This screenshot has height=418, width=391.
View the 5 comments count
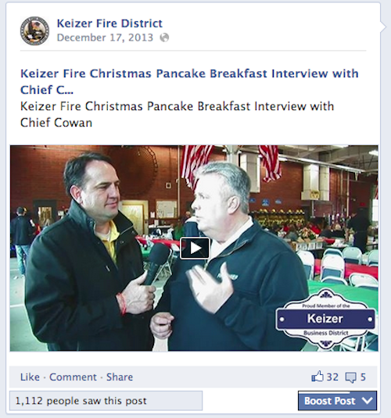pyautogui.click(x=363, y=377)
